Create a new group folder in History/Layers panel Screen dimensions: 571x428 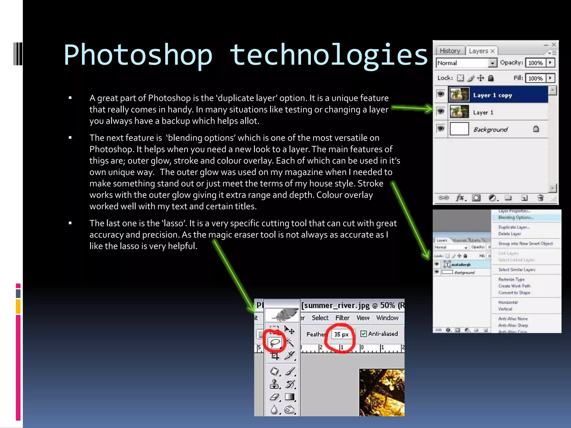(x=508, y=198)
